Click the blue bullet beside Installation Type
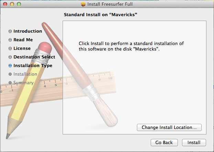 tap(10, 66)
